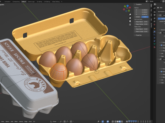Open the Tool properties tab icon
Screen dimensions: 165x123
[155, 8]
